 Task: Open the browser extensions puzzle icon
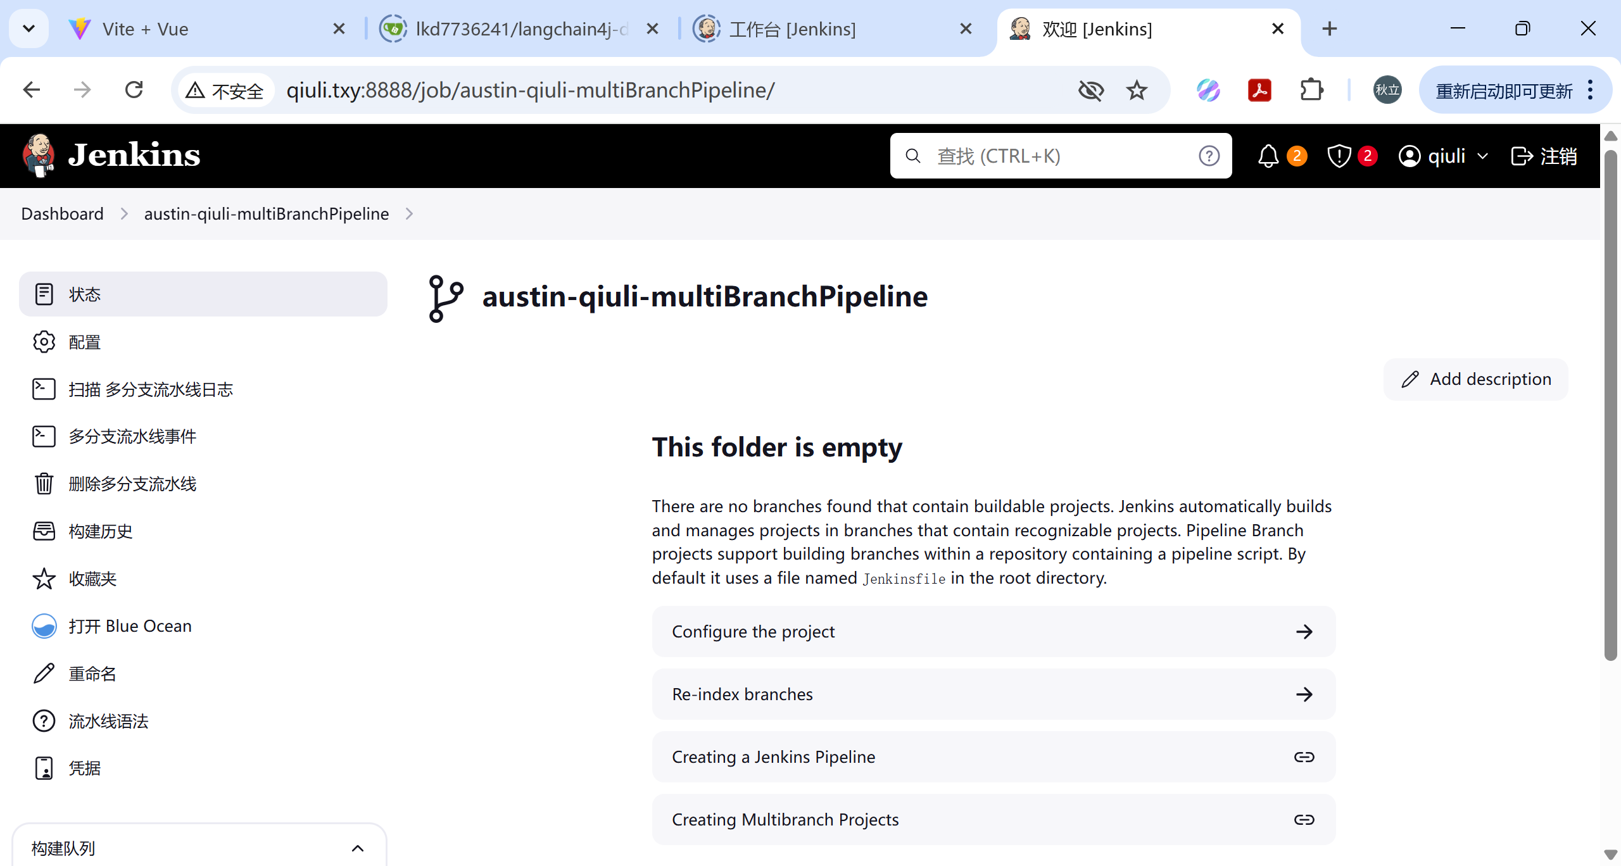pos(1311,90)
